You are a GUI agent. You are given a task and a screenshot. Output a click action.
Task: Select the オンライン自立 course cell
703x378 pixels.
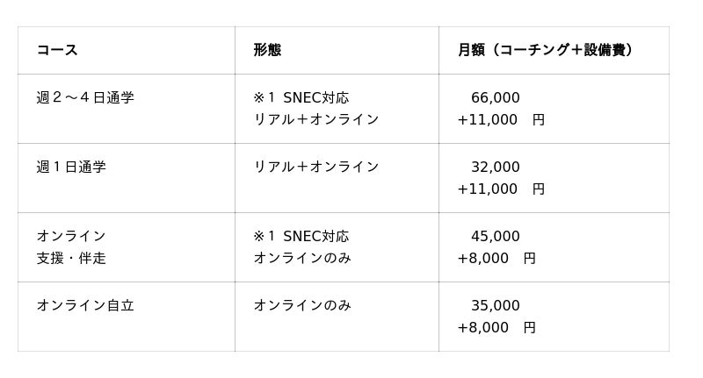point(85,305)
